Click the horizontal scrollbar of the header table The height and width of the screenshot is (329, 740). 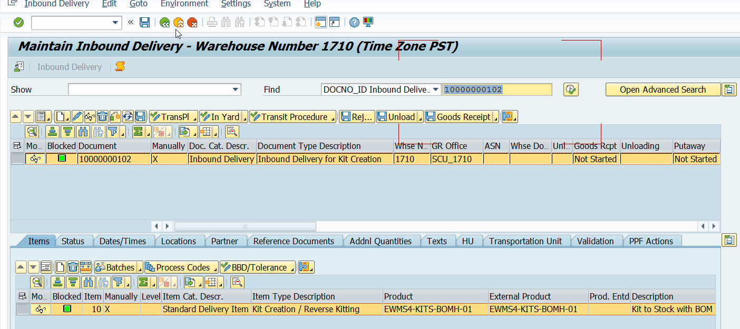(245, 226)
